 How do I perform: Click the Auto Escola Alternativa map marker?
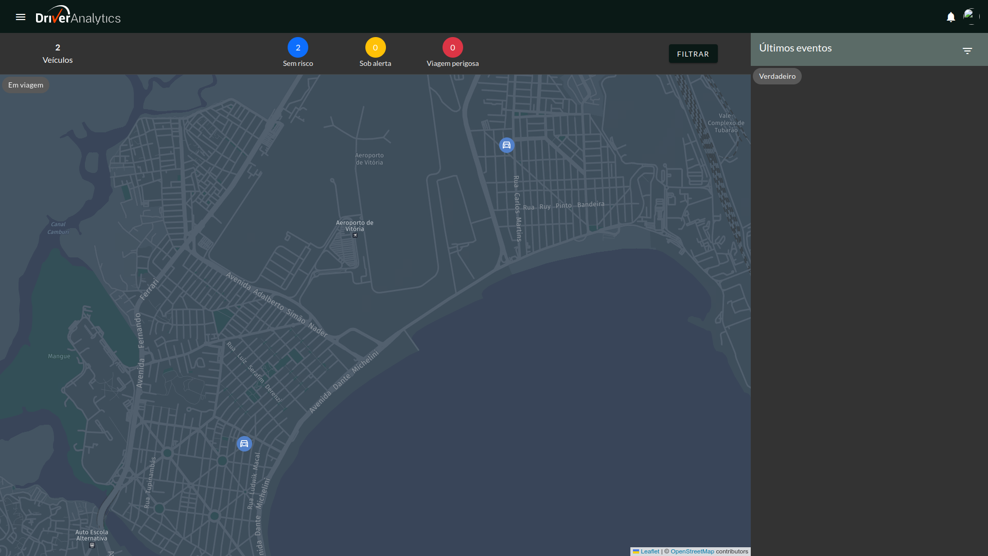click(92, 545)
